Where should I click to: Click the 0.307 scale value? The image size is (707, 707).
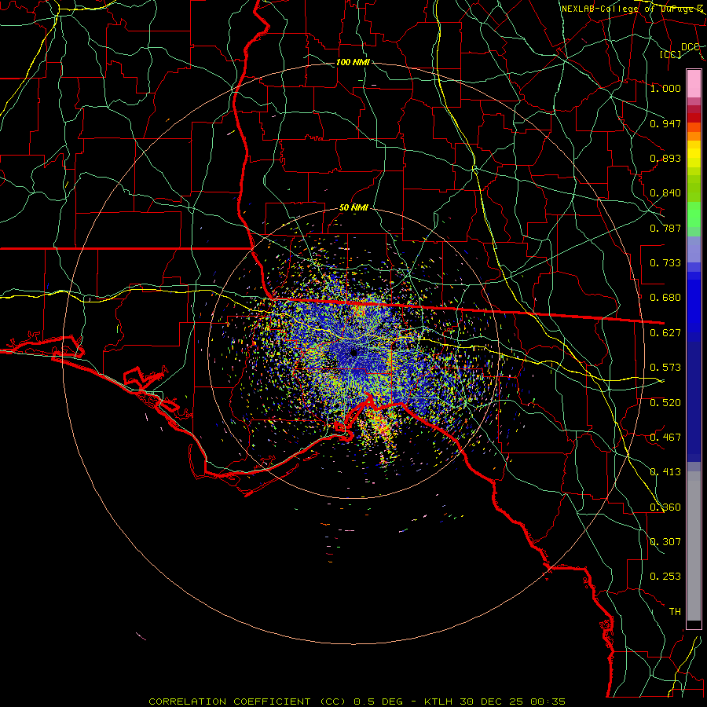pyautogui.click(x=665, y=542)
